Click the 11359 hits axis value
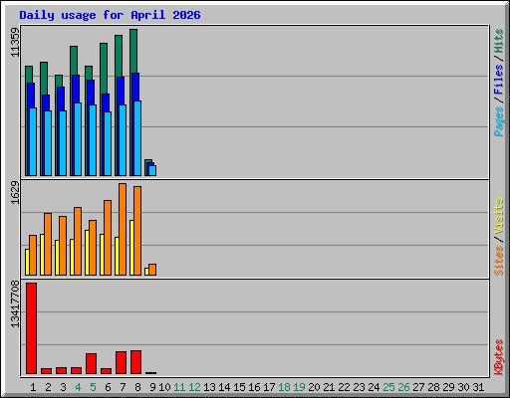This screenshot has width=510, height=398. pyautogui.click(x=15, y=42)
